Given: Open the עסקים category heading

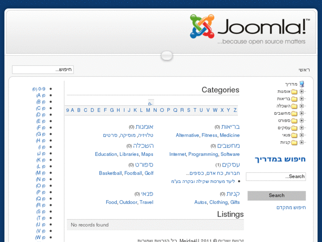Looking at the screenshot, I should click(231, 165).
